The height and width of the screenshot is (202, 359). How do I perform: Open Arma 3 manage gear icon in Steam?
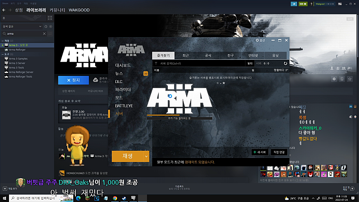point(334,79)
